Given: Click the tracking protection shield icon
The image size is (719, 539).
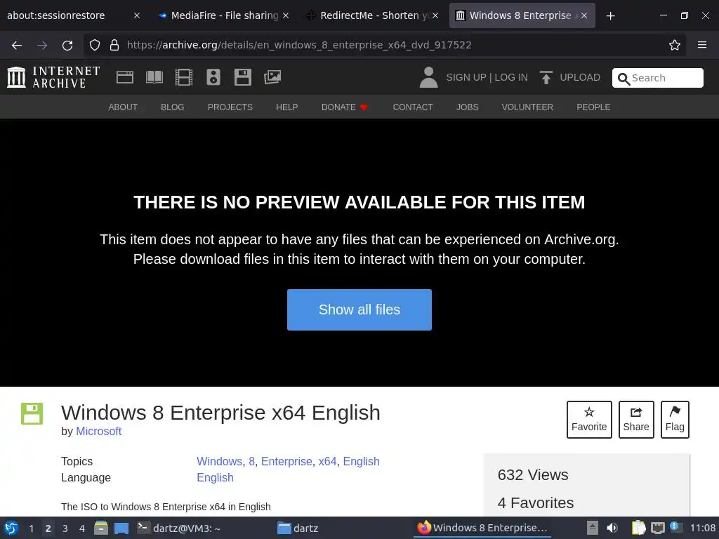Looking at the screenshot, I should coord(95,45).
